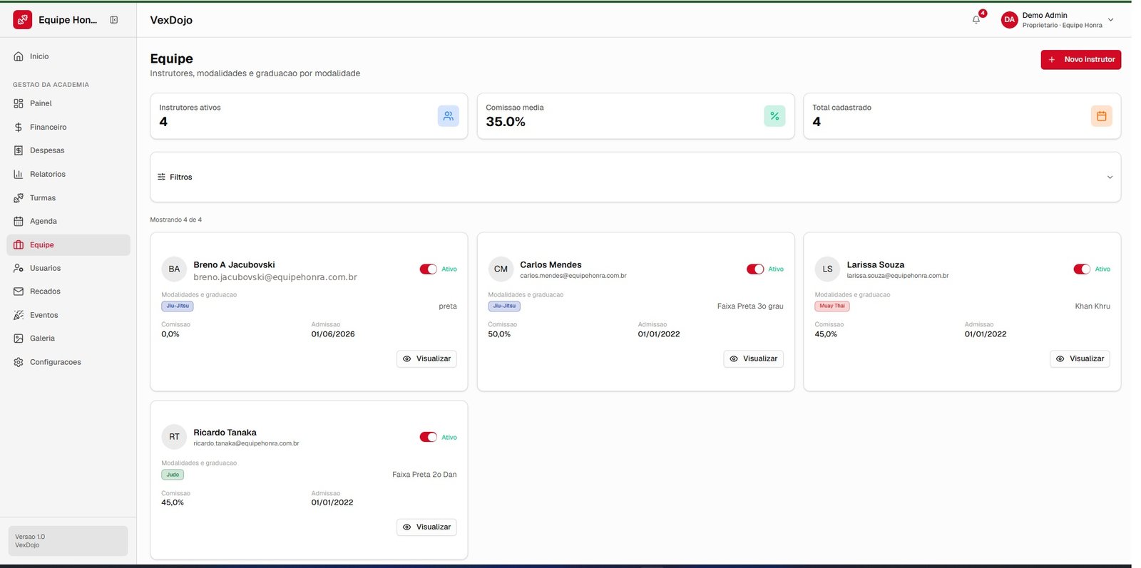Toggle Larissa Souza active status
Image resolution: width=1141 pixels, height=568 pixels.
pyautogui.click(x=1081, y=269)
